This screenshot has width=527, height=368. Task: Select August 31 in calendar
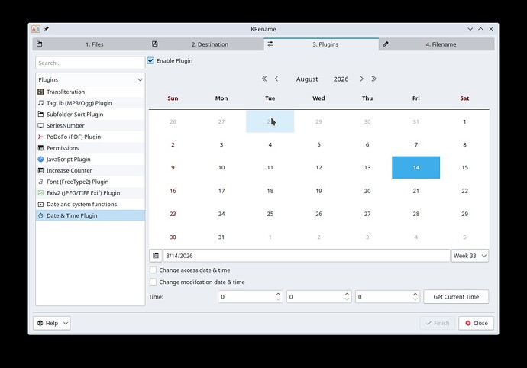coord(221,237)
